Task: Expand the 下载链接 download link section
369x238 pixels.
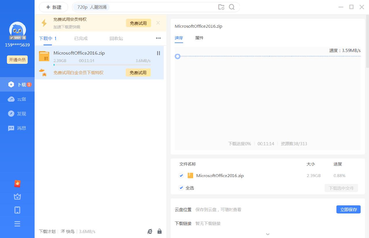Action: (268, 234)
